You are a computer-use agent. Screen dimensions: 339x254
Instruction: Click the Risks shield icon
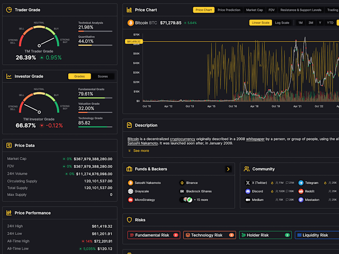(129, 220)
